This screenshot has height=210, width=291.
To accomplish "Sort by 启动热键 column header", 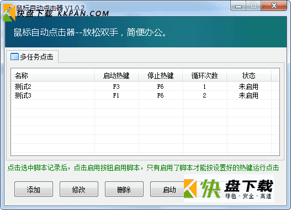I will (x=117, y=76).
